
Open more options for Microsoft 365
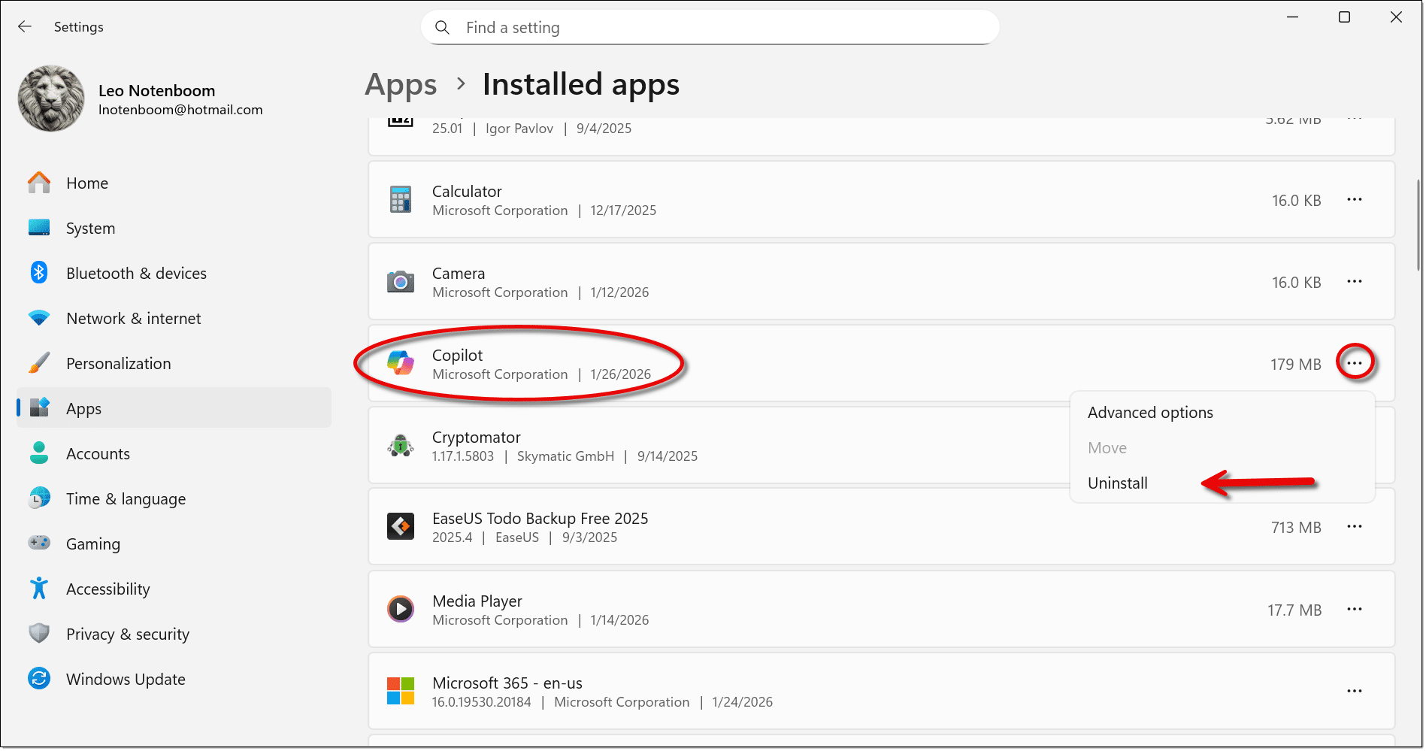(x=1354, y=692)
